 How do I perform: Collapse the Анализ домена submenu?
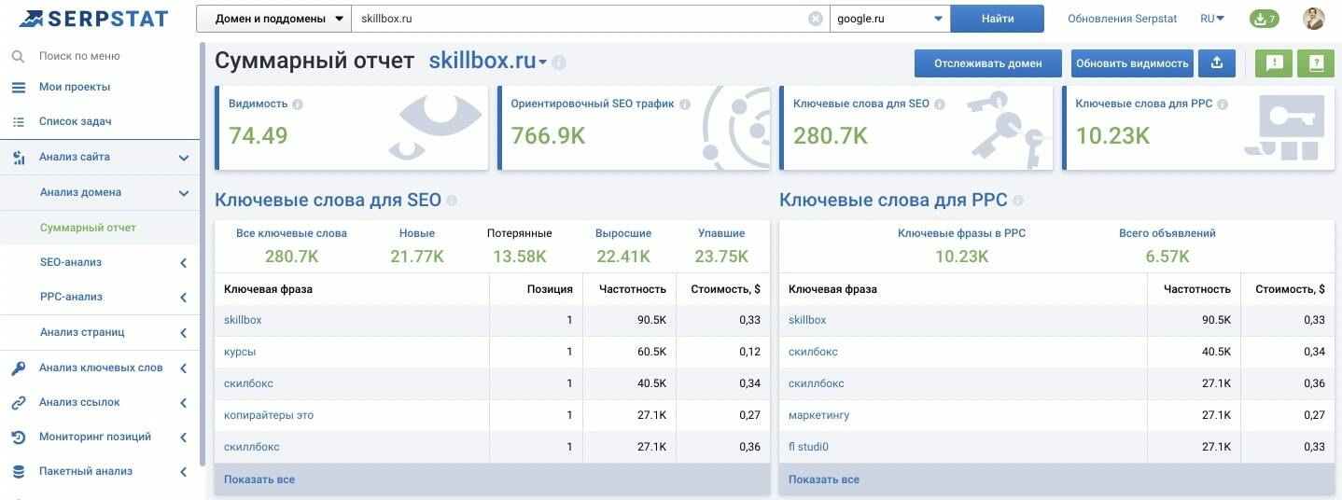[x=184, y=193]
